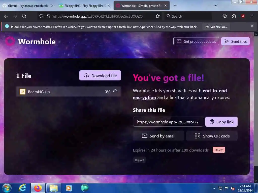Image resolution: width=258 pixels, height=193 pixels.
Task: Switch to the Flappy Bird tab
Action: click(x=84, y=6)
